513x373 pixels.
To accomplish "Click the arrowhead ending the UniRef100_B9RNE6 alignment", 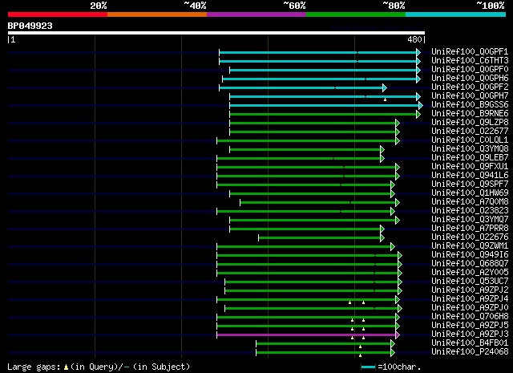I will click(x=418, y=114).
